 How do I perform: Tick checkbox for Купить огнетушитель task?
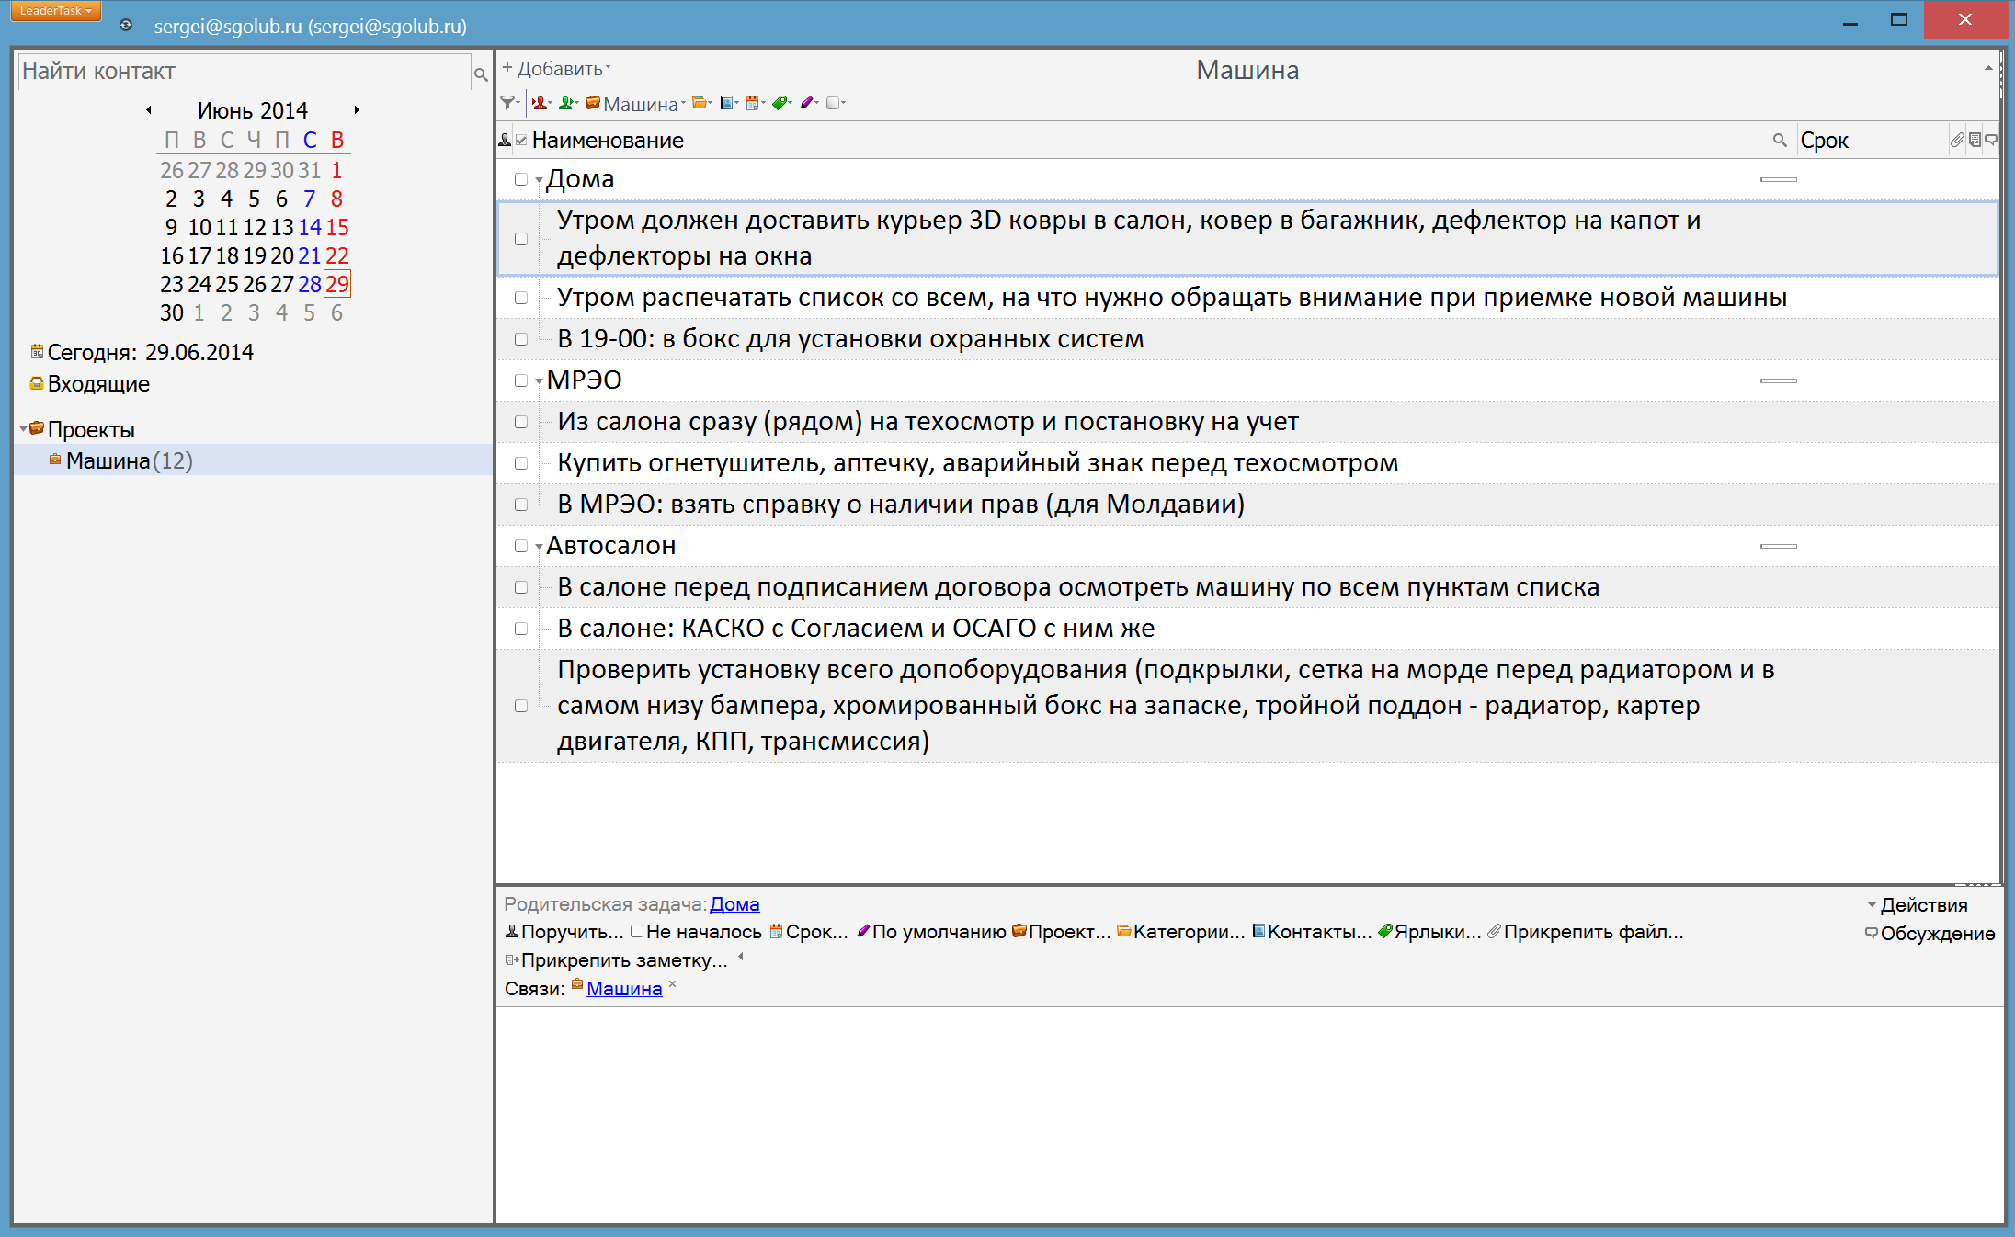[x=521, y=463]
